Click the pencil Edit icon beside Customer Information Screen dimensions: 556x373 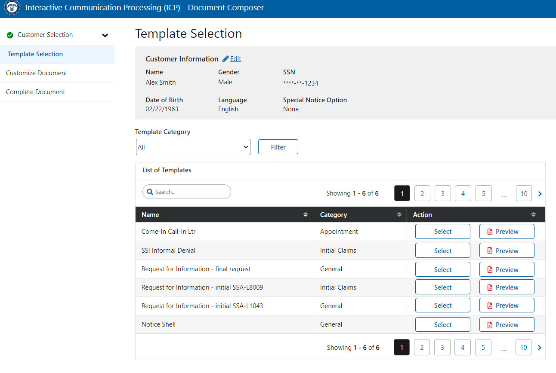pyautogui.click(x=225, y=59)
